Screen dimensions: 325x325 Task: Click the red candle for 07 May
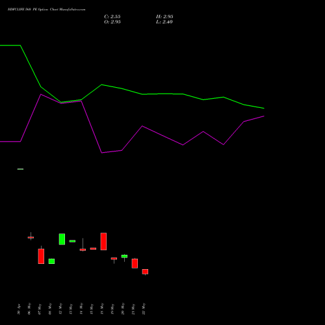click(41, 256)
